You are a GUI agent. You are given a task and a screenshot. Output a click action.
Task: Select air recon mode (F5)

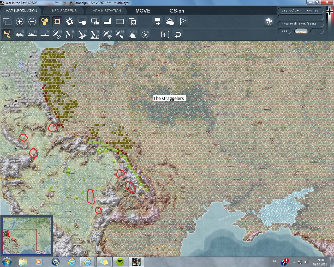click(57, 34)
